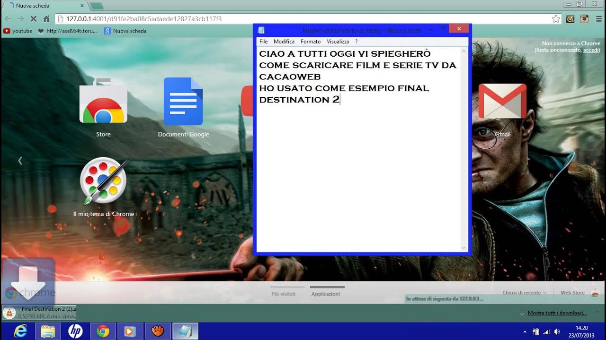Open the Nuova scheda bookmark
Screen dimensions: 606x340
click(125, 31)
